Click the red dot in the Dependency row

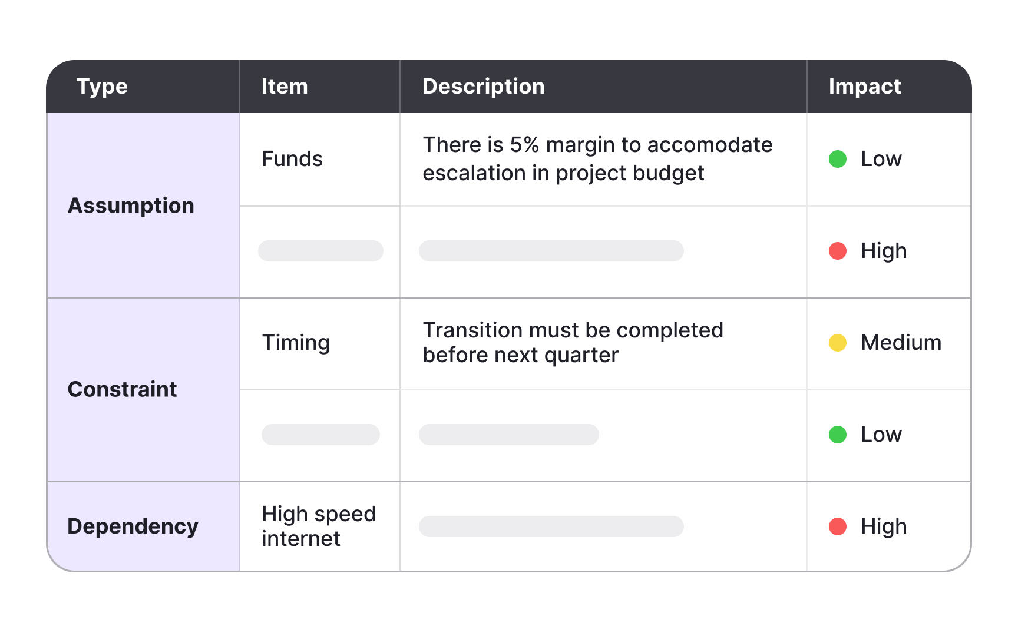click(x=837, y=526)
